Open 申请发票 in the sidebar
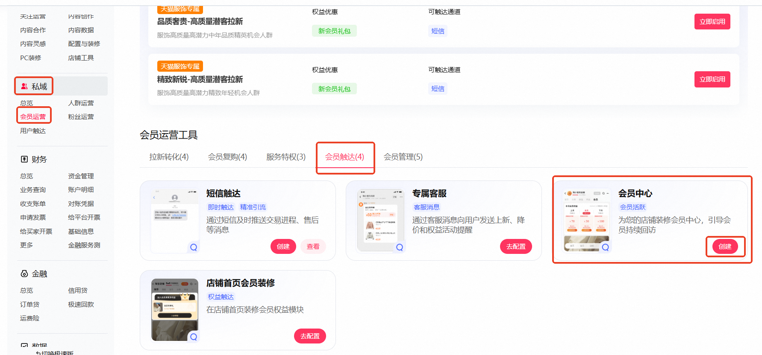The width and height of the screenshot is (762, 355). point(33,217)
